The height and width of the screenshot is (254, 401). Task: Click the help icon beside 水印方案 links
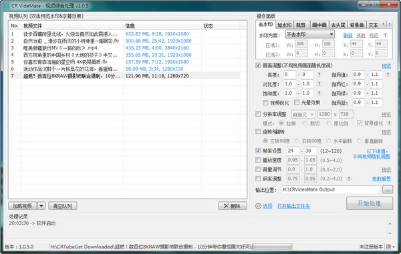(385, 35)
